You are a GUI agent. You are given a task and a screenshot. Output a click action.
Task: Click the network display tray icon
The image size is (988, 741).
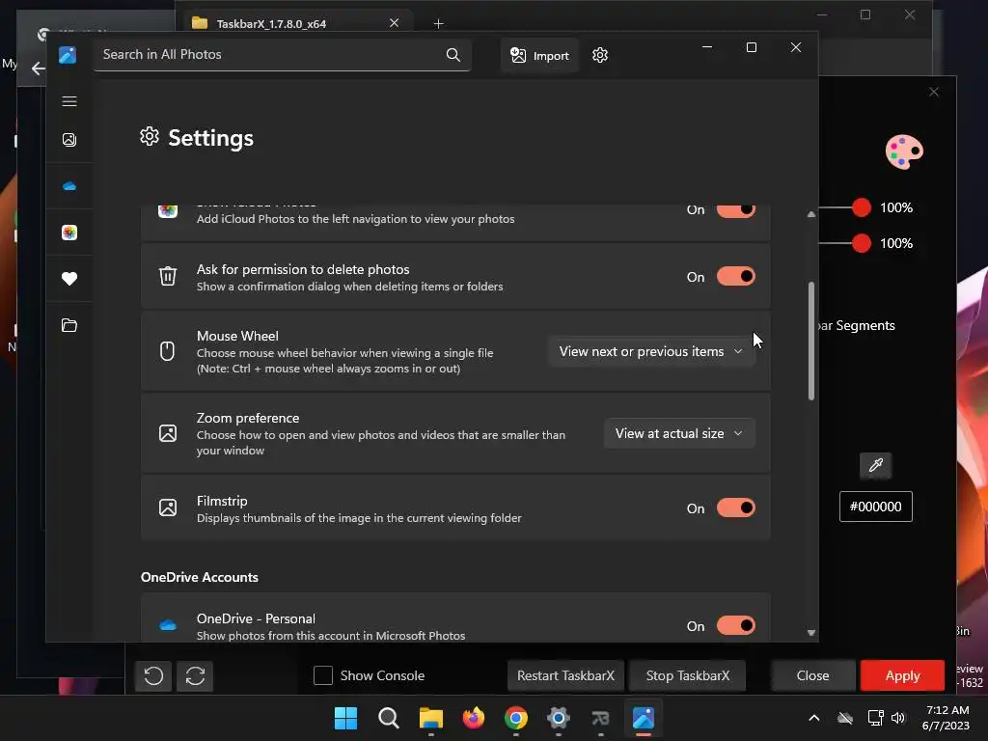pos(875,718)
